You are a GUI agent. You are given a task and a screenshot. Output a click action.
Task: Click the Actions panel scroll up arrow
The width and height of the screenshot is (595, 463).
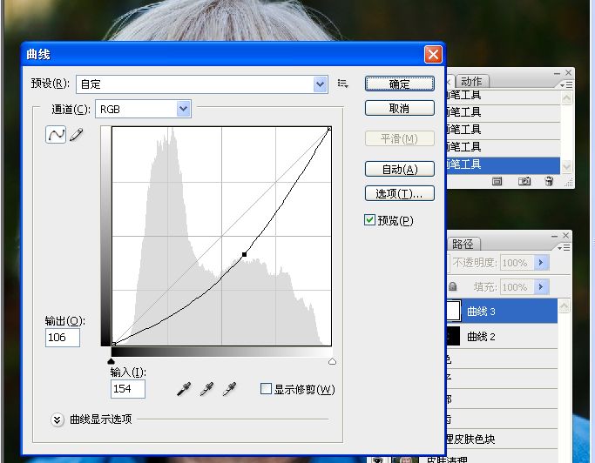point(566,98)
